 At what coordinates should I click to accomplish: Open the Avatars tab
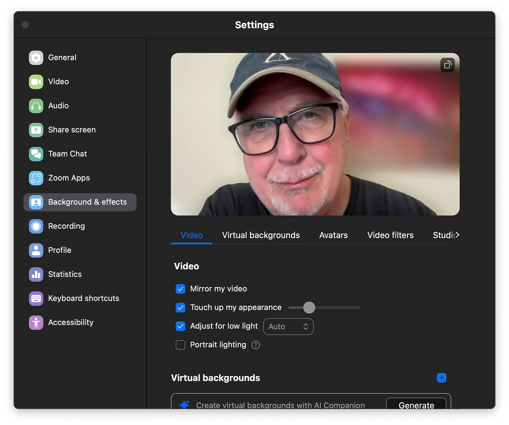334,235
